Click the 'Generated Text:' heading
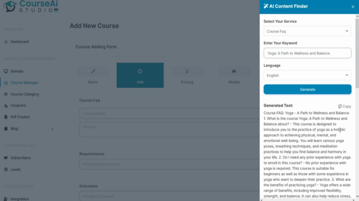Image resolution: width=359 pixels, height=201 pixels. (278, 105)
